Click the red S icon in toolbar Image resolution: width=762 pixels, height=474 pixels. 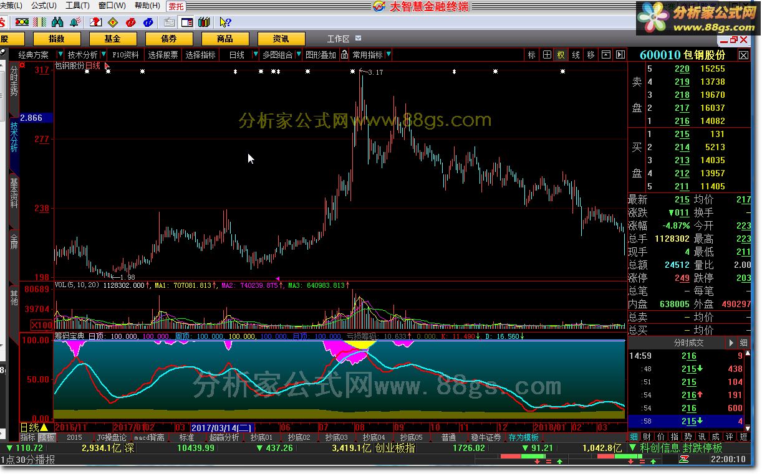(x=2, y=22)
